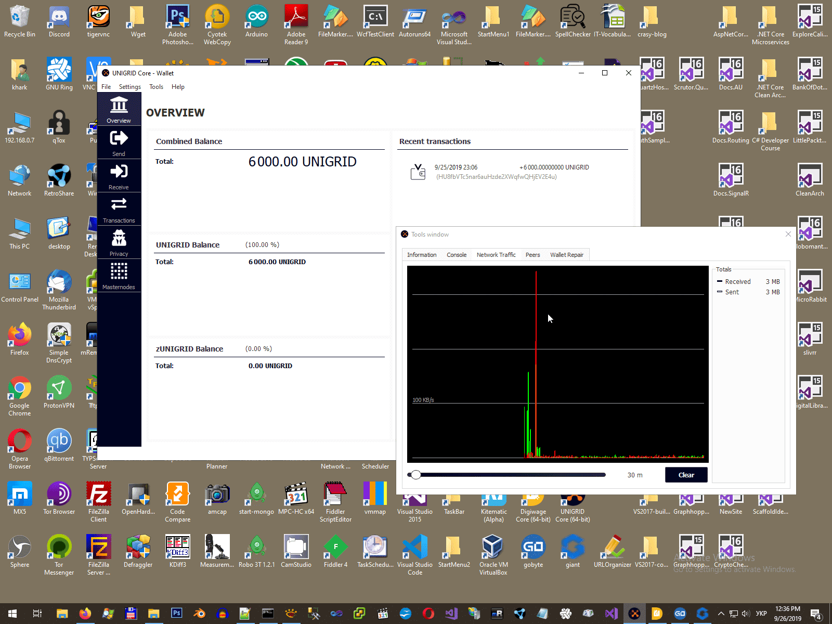Select the WcfTestClient desktop icon
The height and width of the screenshot is (624, 832).
point(375,21)
